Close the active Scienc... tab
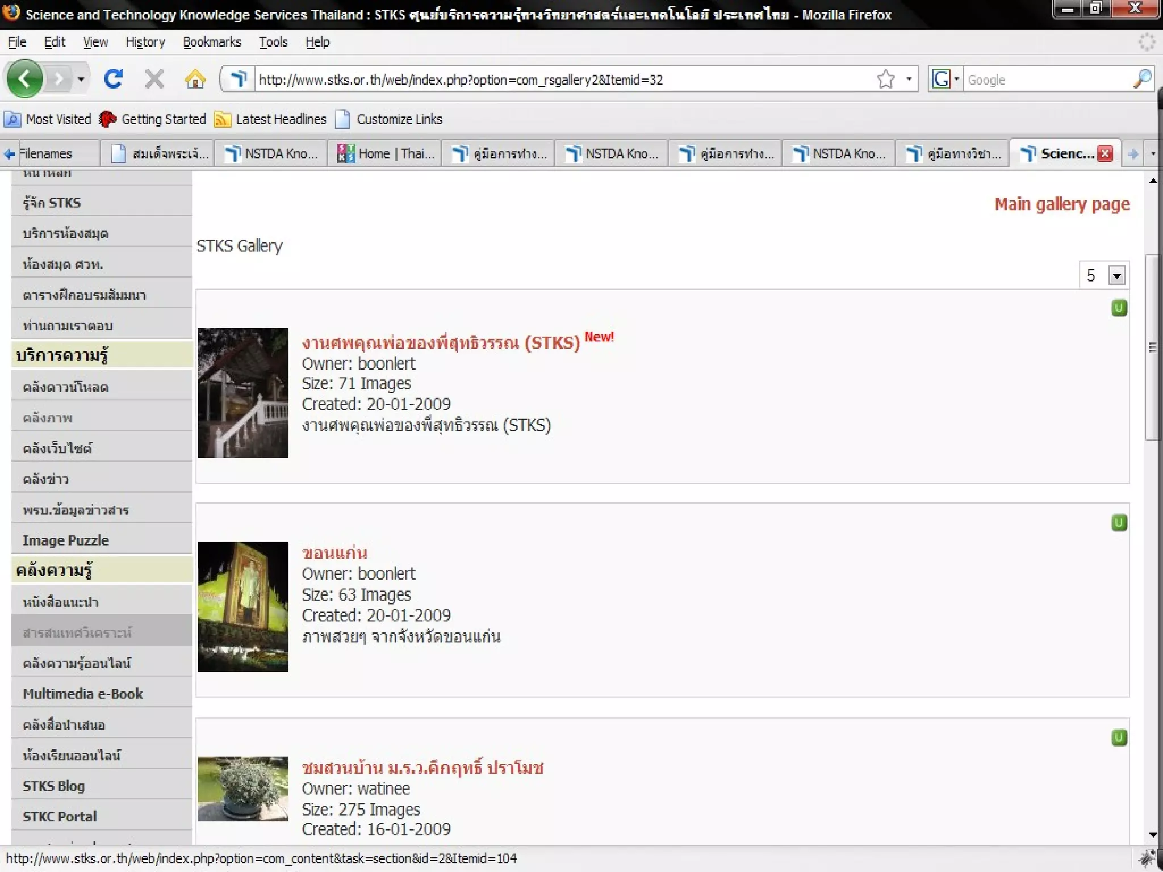1163x872 pixels. [1105, 153]
